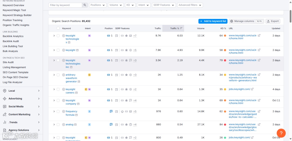Open external link icon for arbitrary waveform generators URL
The width and height of the screenshot is (292, 141).
(x=259, y=75)
